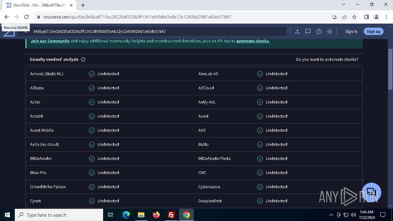Click the AhnLab-V3 vendor name
393x221 pixels.
pos(208,74)
